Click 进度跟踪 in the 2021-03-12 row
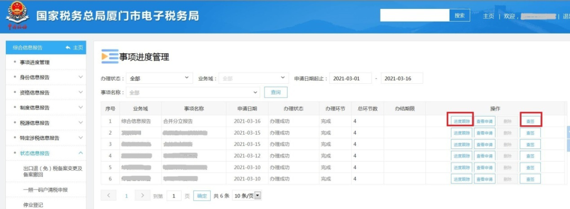The width and height of the screenshot is (570, 209). [x=462, y=156]
